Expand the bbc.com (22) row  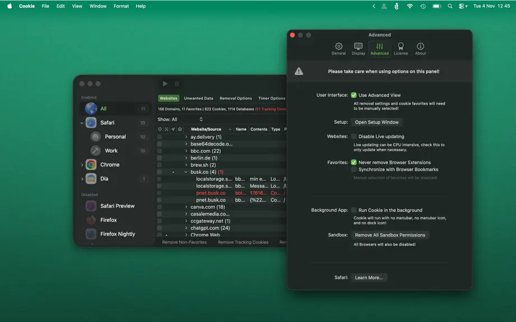(186, 151)
